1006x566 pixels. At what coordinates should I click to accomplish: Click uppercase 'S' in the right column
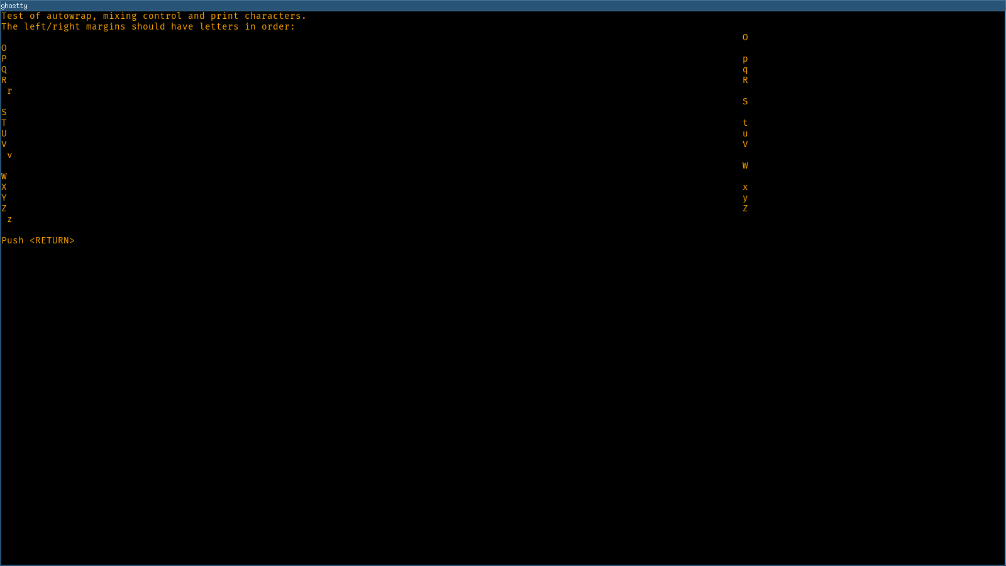point(745,101)
